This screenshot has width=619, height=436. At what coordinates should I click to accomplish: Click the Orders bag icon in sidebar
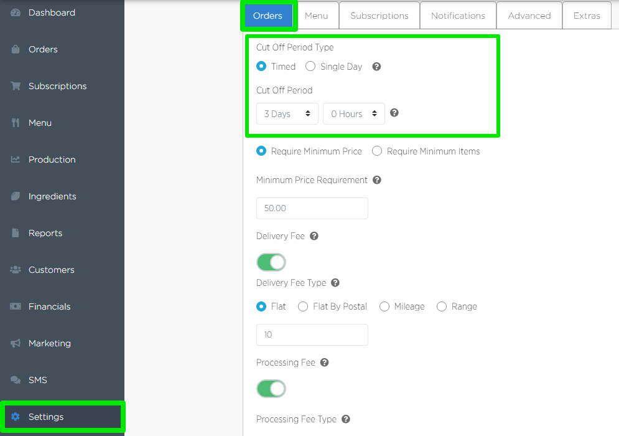click(16, 49)
